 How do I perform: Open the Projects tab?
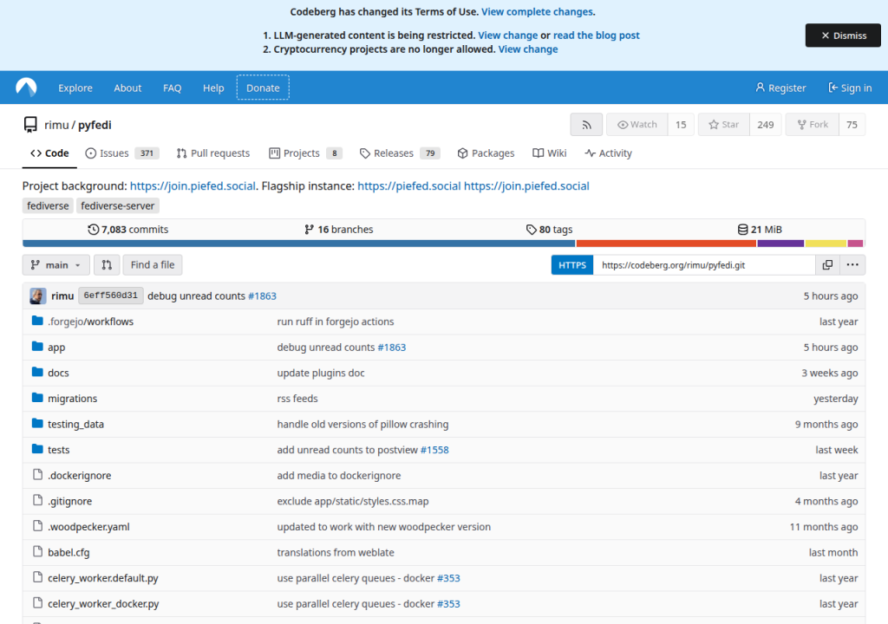click(305, 153)
